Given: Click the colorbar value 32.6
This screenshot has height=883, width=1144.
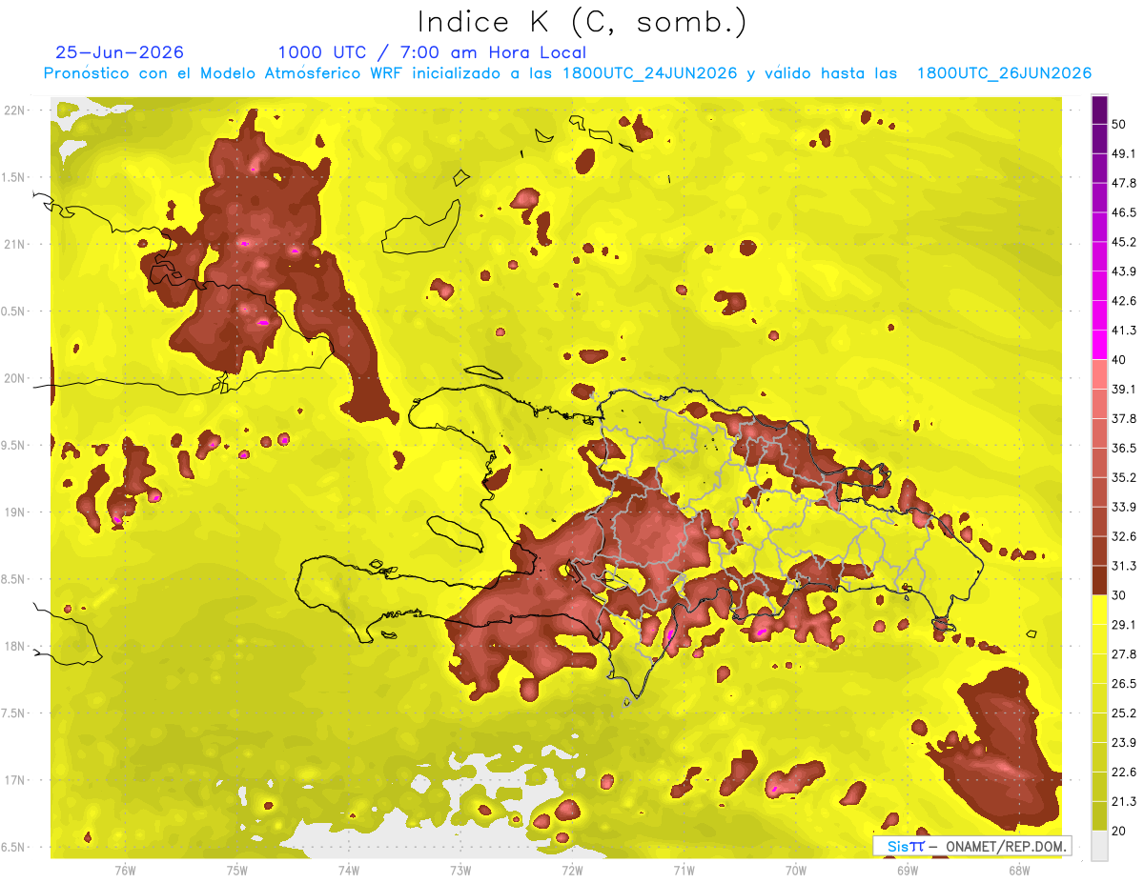Looking at the screenshot, I should (1124, 536).
